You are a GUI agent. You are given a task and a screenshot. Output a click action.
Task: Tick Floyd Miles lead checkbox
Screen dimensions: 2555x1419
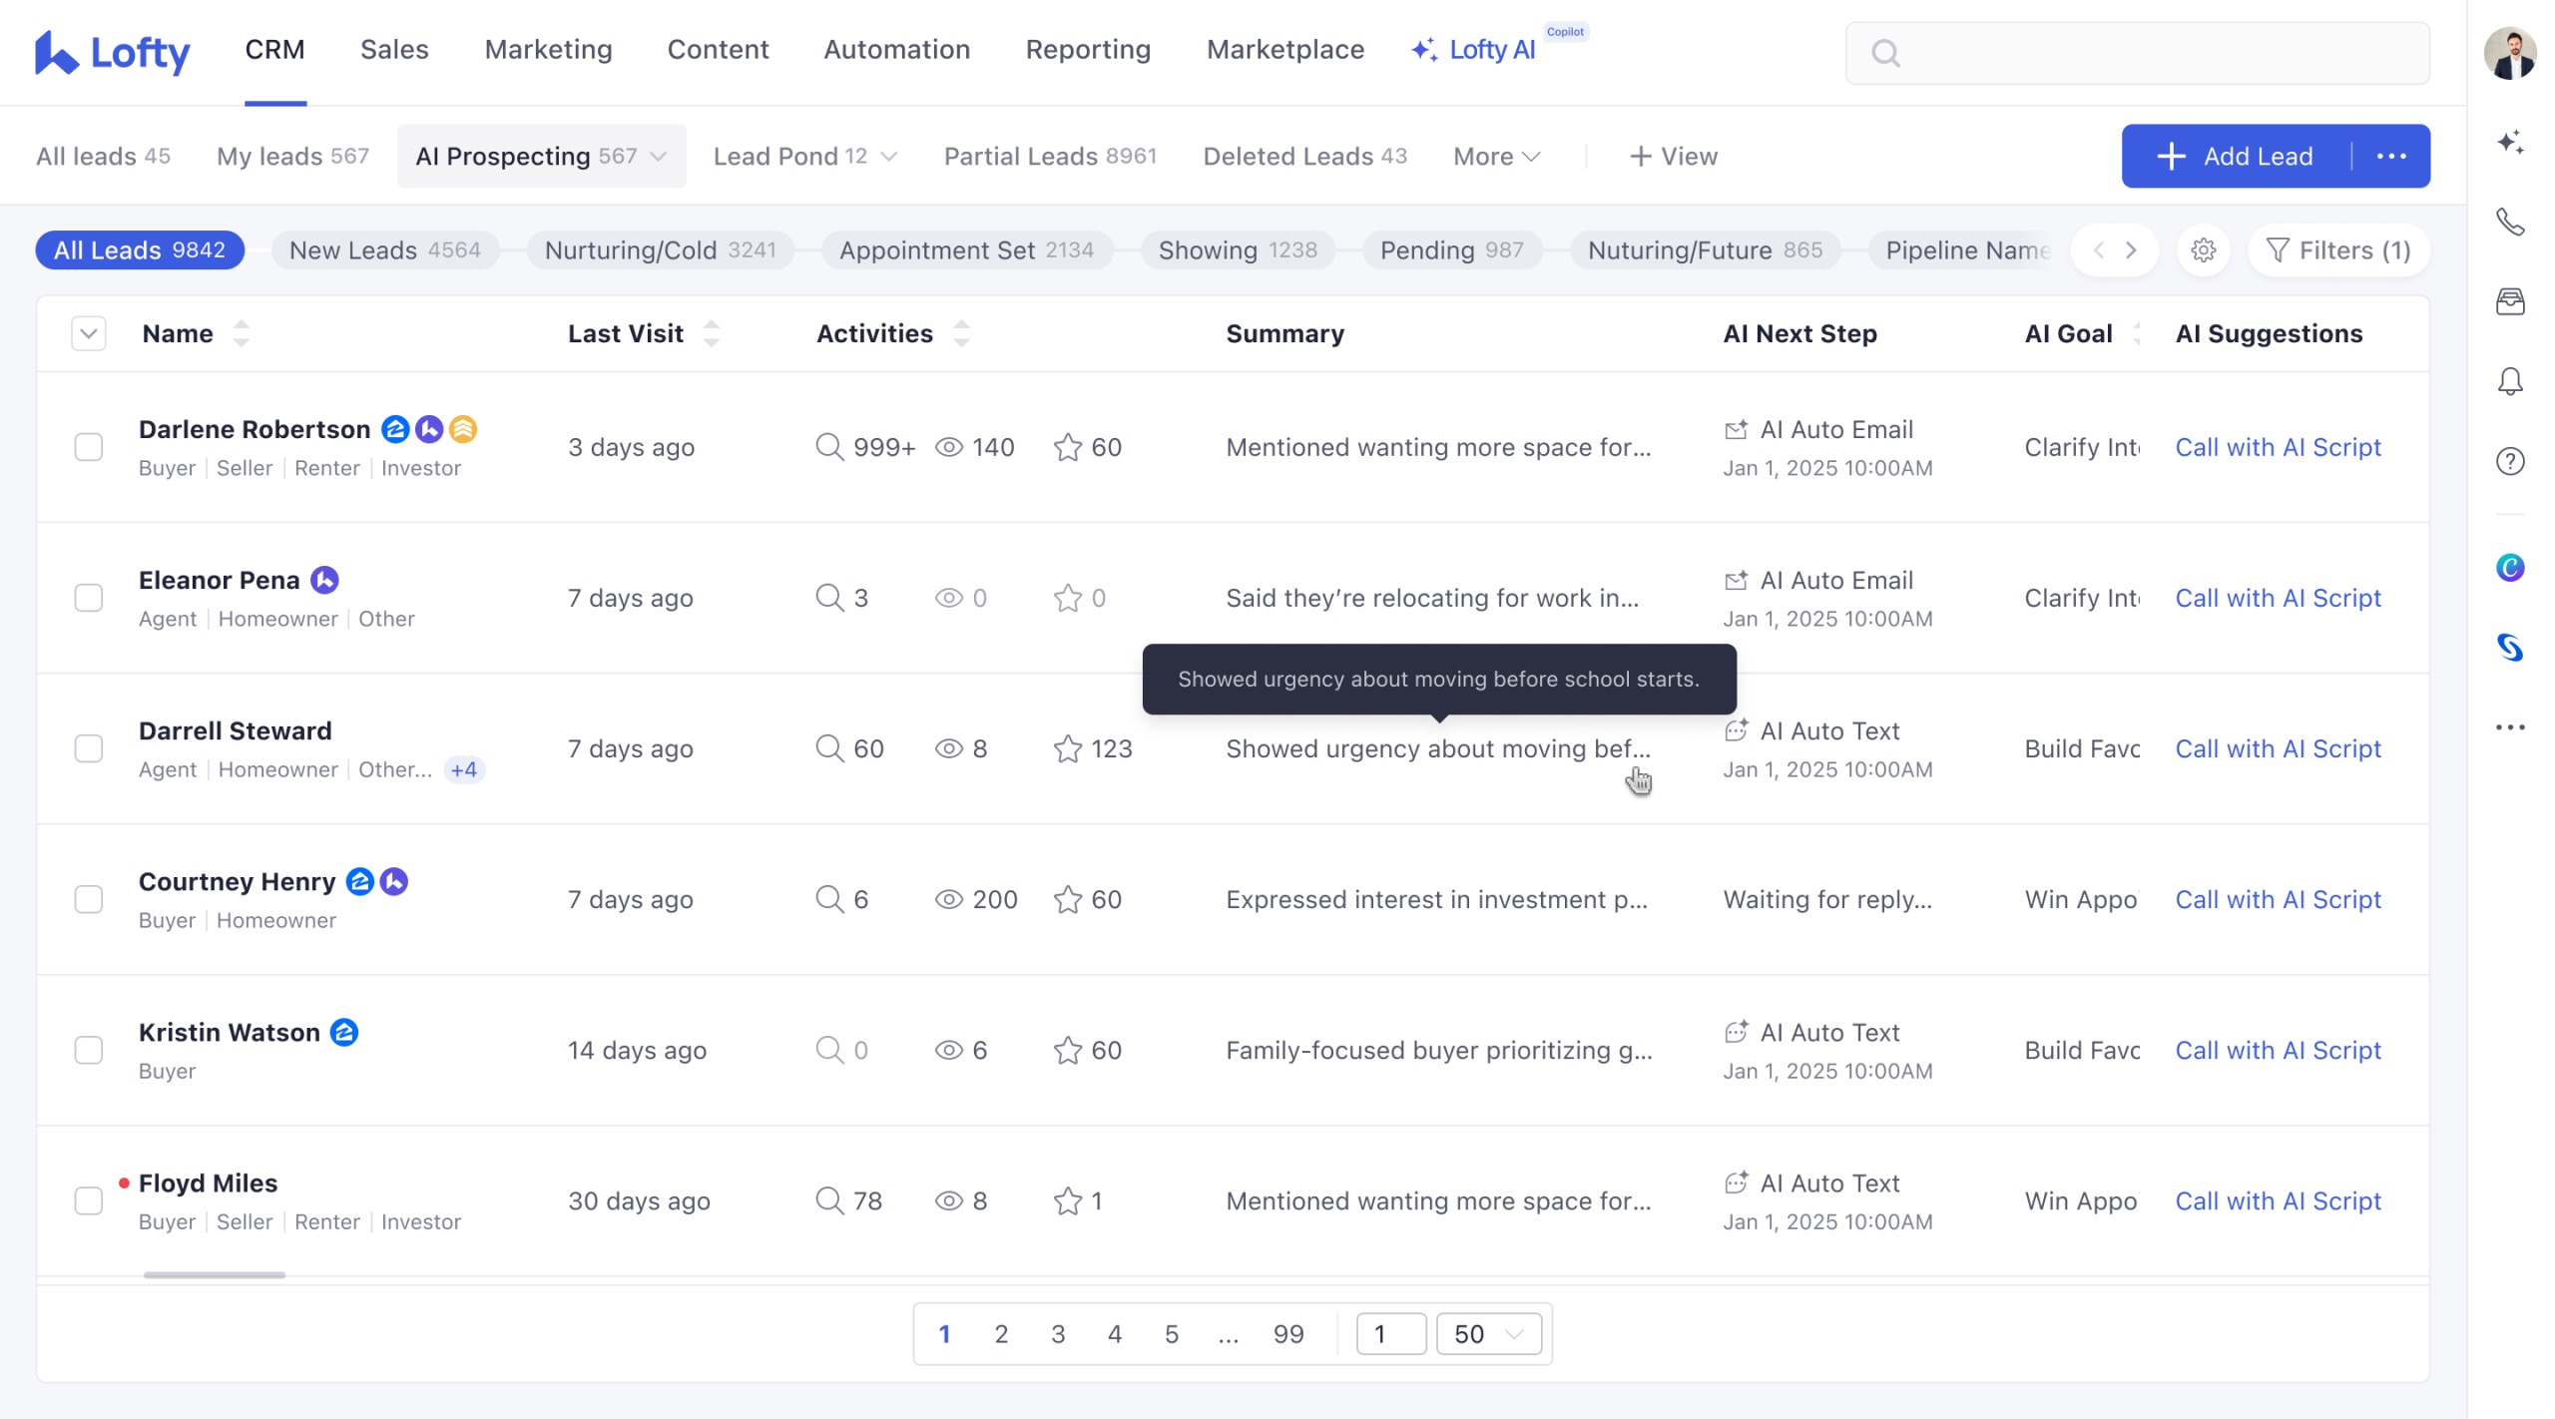pyautogui.click(x=89, y=1200)
